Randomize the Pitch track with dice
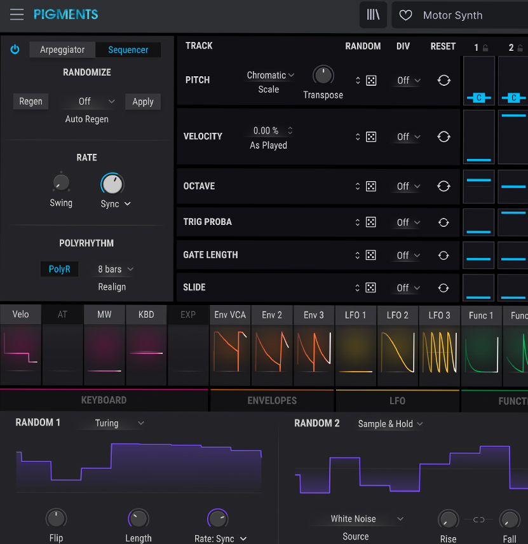Viewport: 528px width, 544px height. (x=371, y=81)
